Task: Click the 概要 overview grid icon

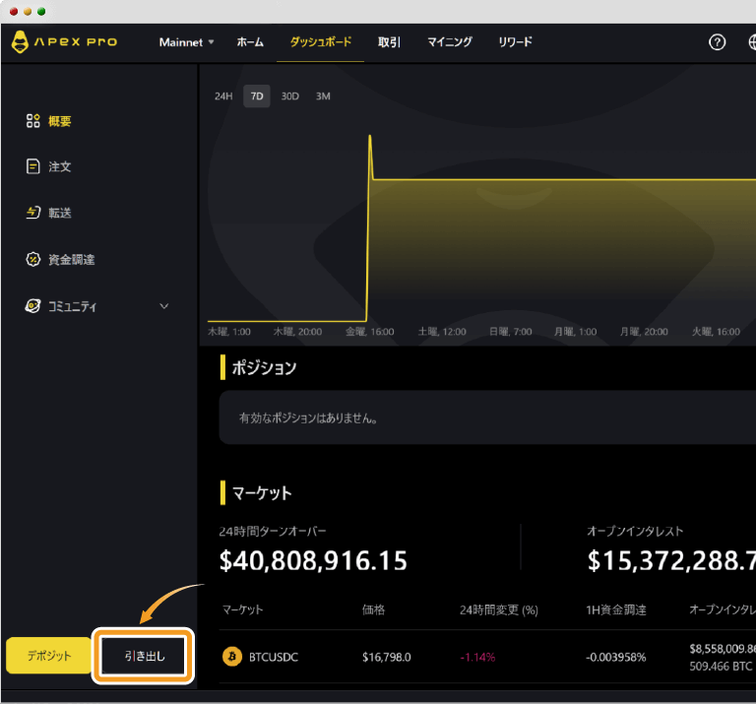Action: (32, 121)
